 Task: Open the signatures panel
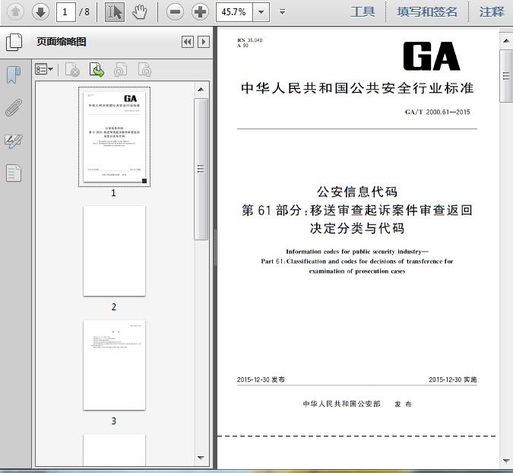[14, 141]
